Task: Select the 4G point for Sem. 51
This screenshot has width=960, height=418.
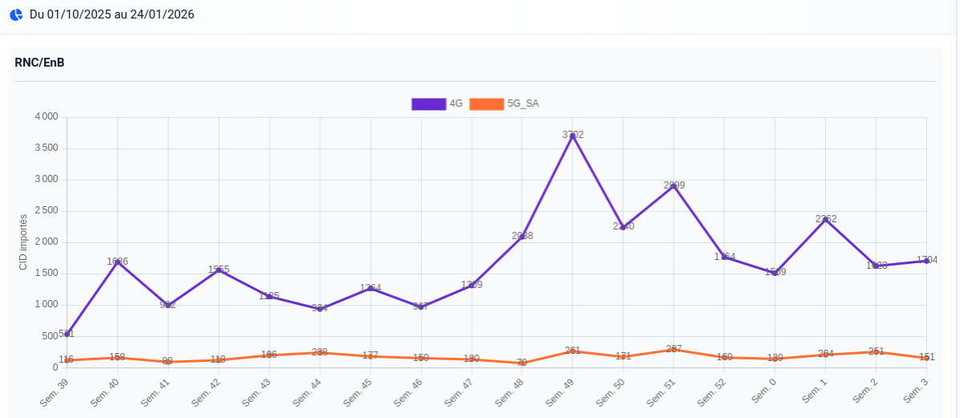Action: [674, 186]
